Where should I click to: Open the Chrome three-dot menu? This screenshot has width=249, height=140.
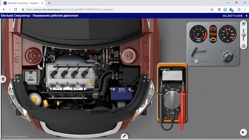pyautogui.click(x=245, y=9)
